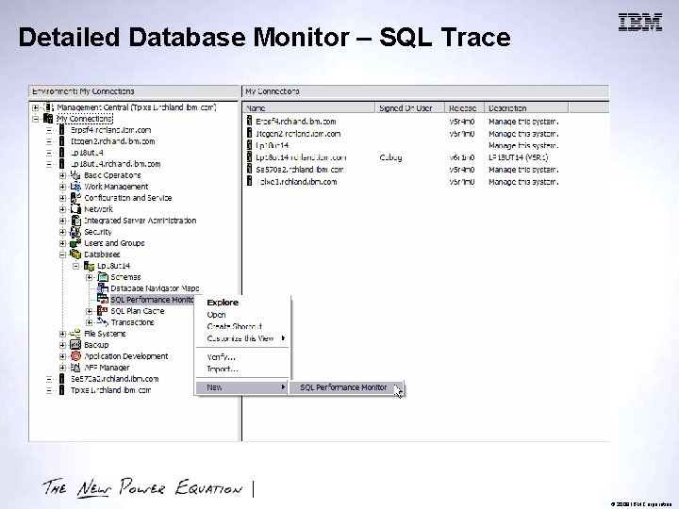Click the Itcgen2 system icon in list
The image size is (679, 509).
[x=249, y=133]
